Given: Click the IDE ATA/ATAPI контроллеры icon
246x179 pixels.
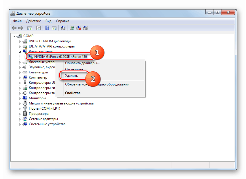Looking at the screenshot, I should point(25,46).
